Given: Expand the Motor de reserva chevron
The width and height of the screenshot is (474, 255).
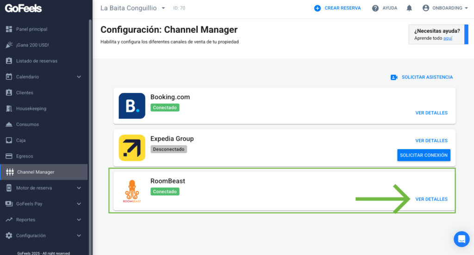Looking at the screenshot, I should [79, 188].
